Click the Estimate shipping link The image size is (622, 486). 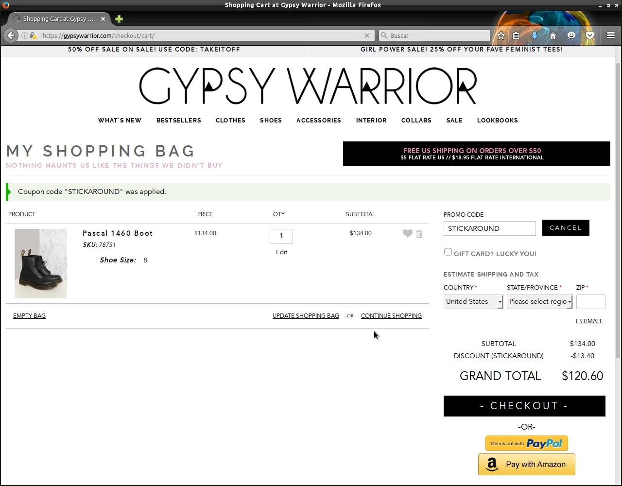click(x=589, y=321)
